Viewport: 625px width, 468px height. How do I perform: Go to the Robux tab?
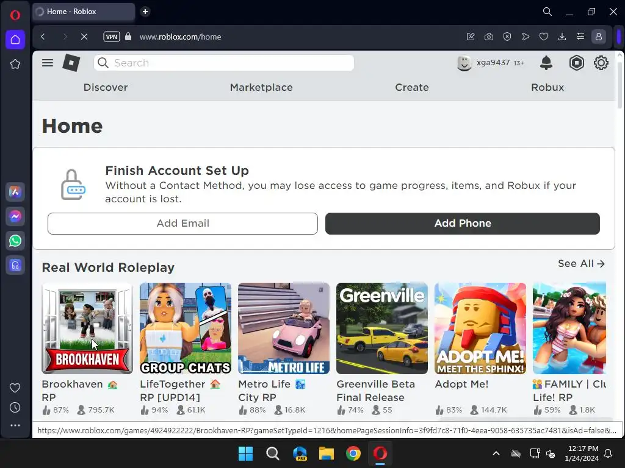pos(547,87)
